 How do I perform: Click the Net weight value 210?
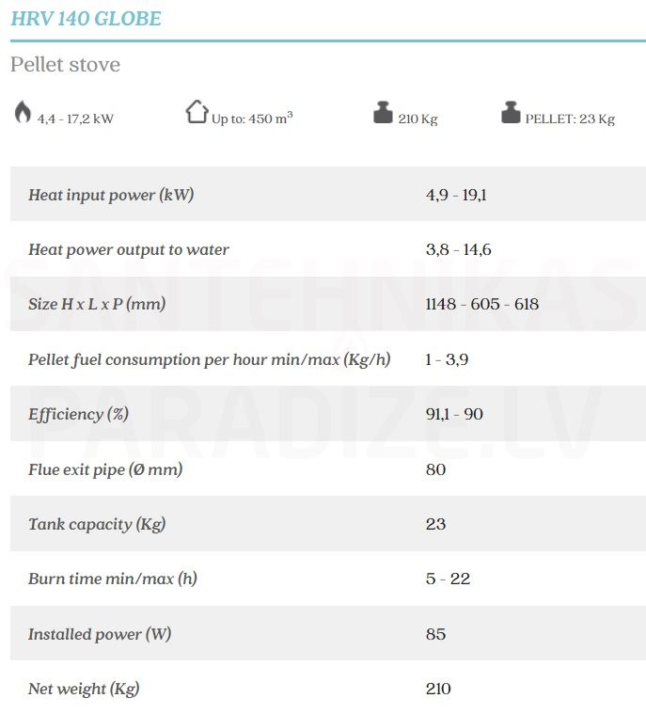point(438,689)
